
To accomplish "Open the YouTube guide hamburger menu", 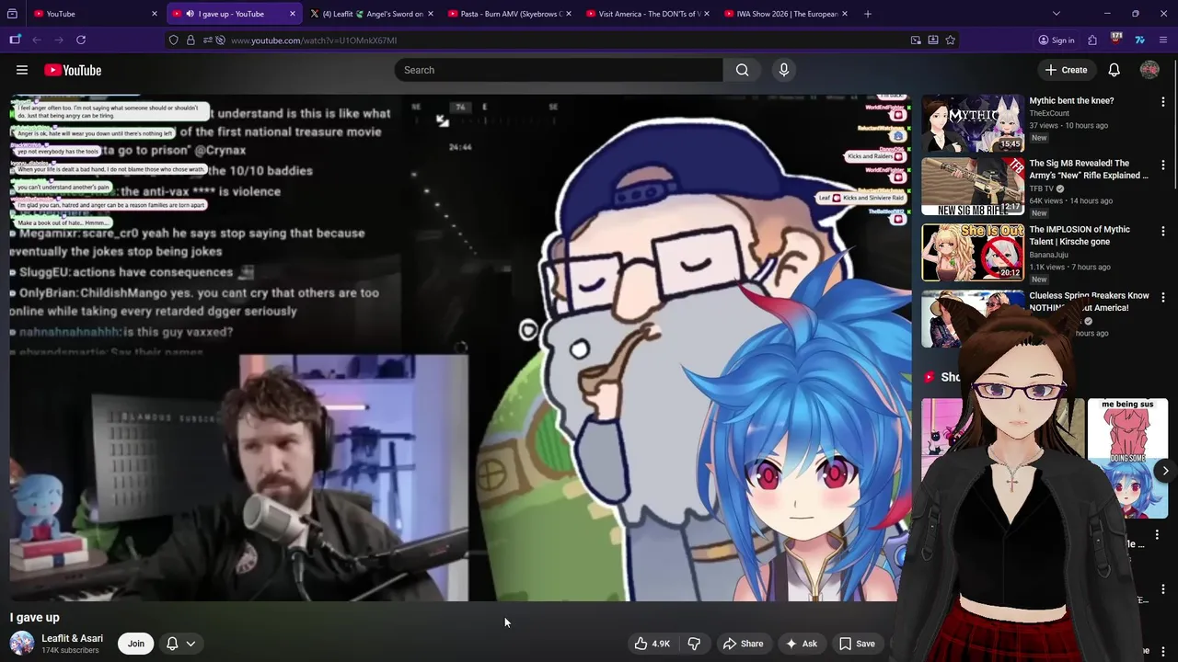I will point(22,70).
